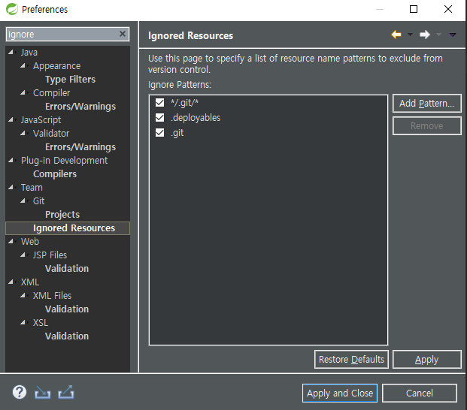Click the Spring logo in title bar

click(x=12, y=9)
